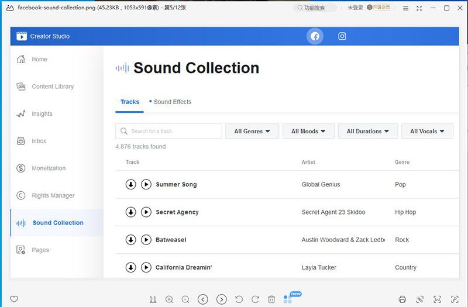Click the Artist column header
Viewport: 468px width, 307px height.
coord(308,162)
